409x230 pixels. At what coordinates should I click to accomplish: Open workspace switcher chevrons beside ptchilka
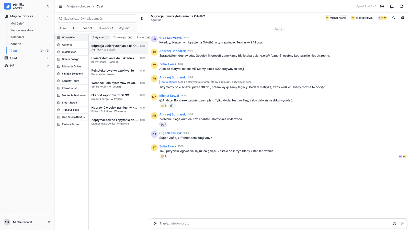[48, 6]
